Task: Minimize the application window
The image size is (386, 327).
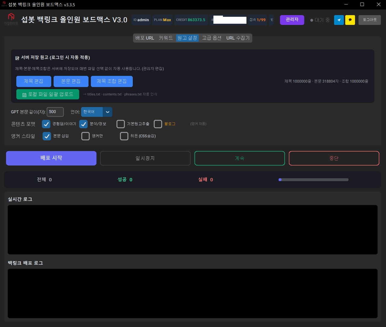Action: point(346,5)
